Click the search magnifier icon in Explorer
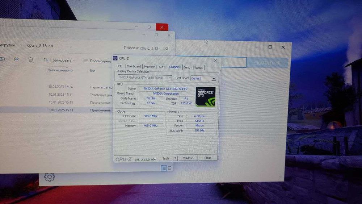 [167, 49]
